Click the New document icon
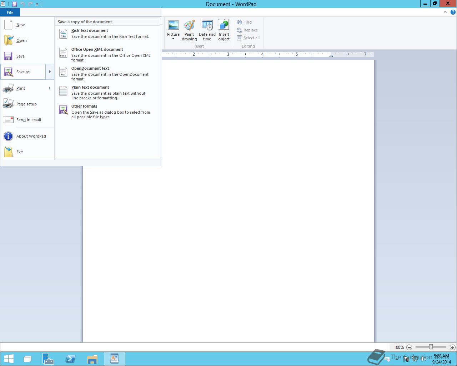Viewport: 457px width, 366px height. tap(8, 25)
